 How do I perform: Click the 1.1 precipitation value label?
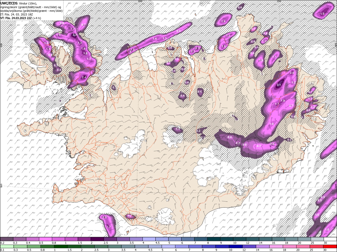pos(274,57)
